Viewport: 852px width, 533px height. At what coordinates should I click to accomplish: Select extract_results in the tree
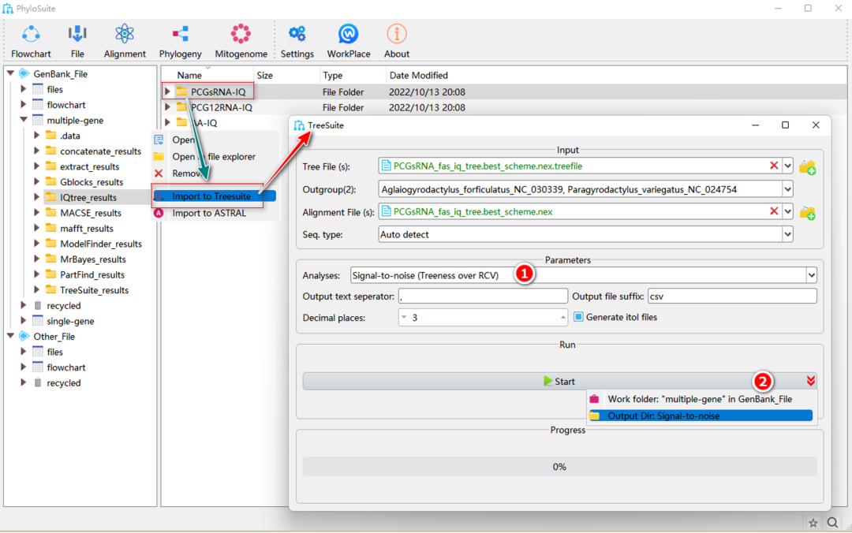pos(90,166)
